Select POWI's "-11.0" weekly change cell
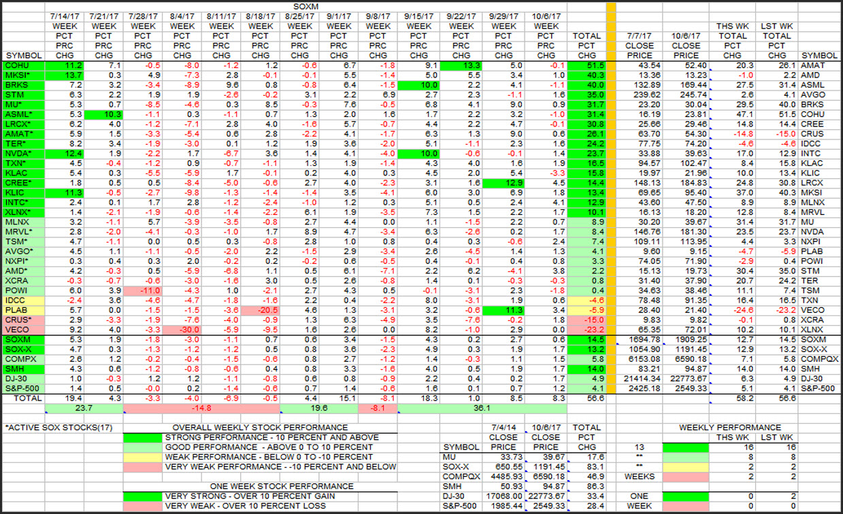Image resolution: width=843 pixels, height=514 pixels. click(x=144, y=290)
